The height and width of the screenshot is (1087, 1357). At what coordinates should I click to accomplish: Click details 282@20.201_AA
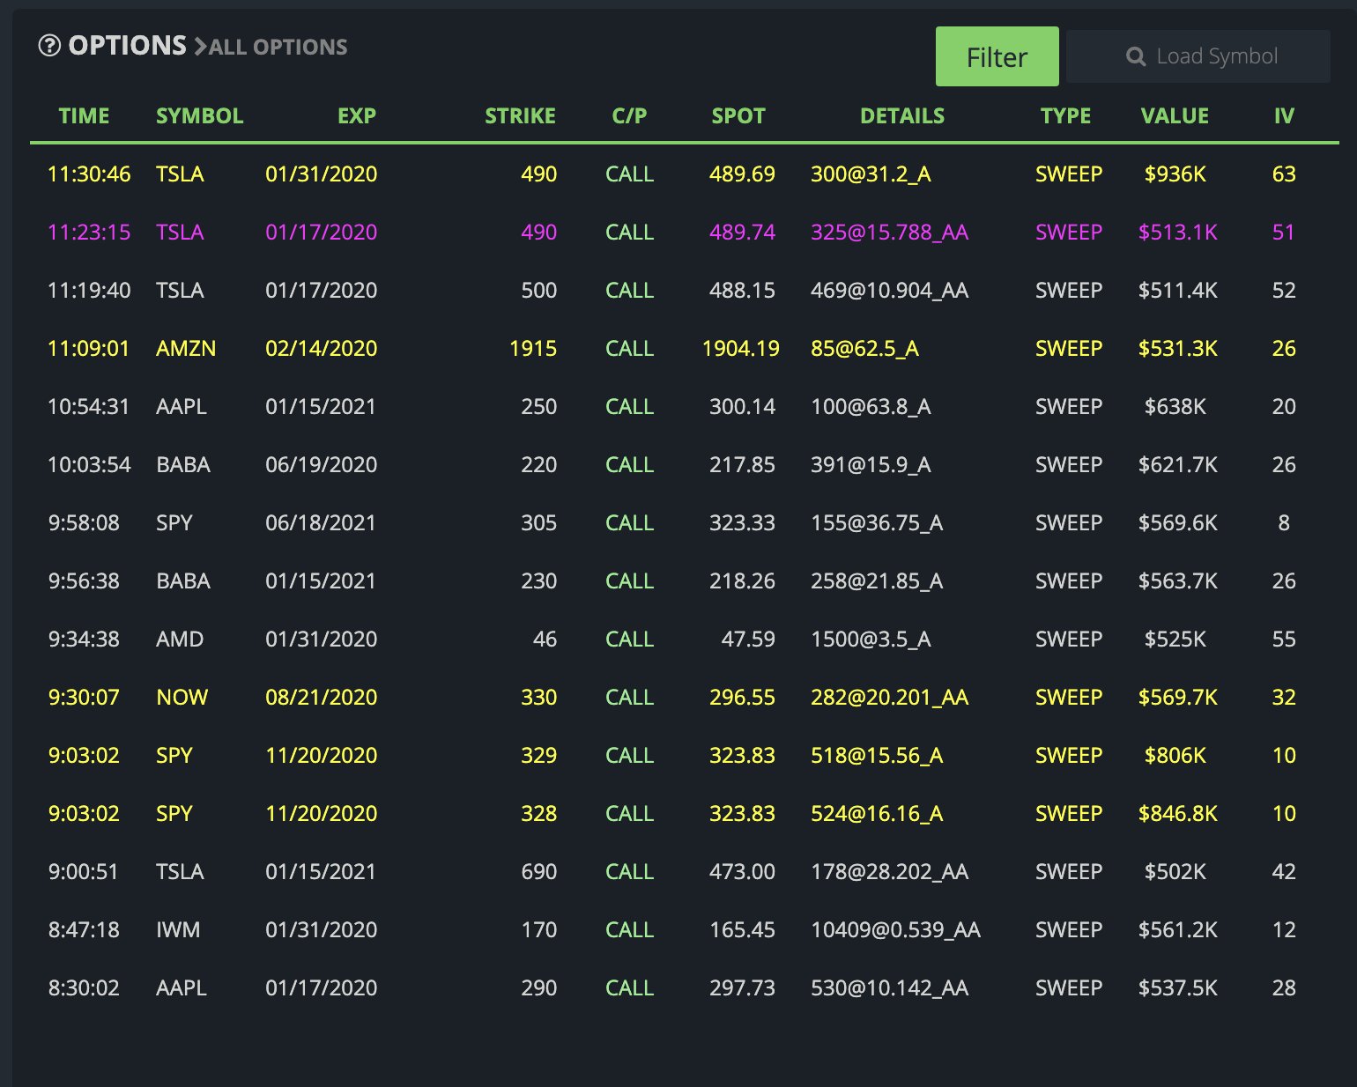tap(889, 697)
